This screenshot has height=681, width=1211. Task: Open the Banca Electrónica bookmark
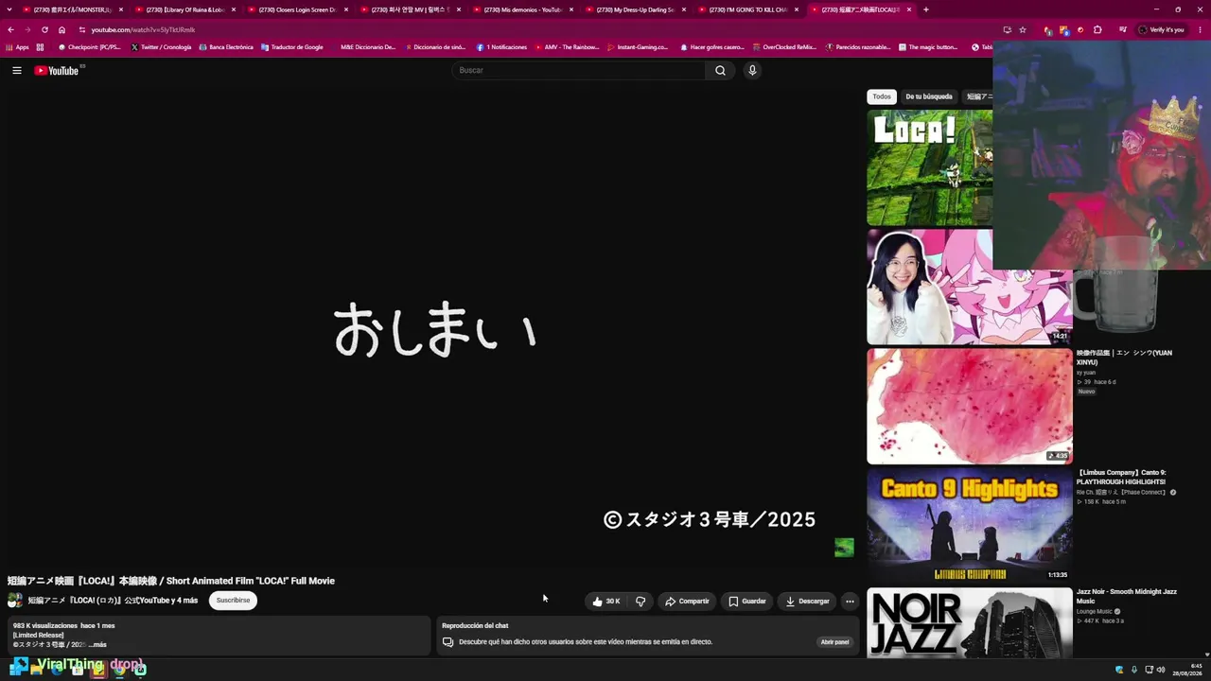coord(226,47)
